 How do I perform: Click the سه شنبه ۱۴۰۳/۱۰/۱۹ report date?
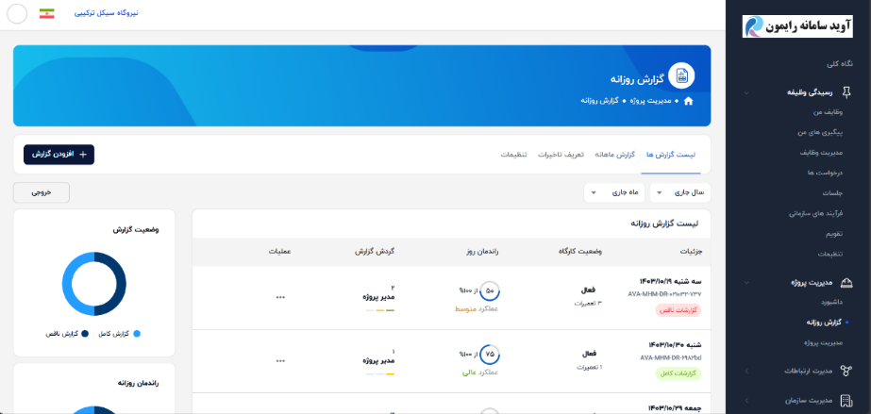[x=671, y=281]
